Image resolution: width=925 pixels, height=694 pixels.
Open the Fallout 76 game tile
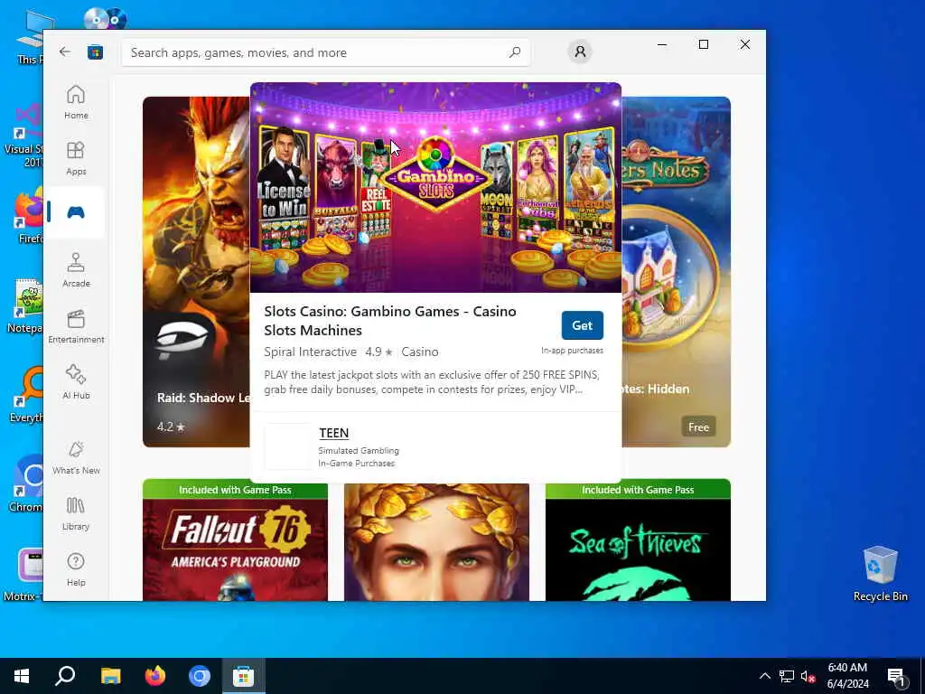click(235, 540)
